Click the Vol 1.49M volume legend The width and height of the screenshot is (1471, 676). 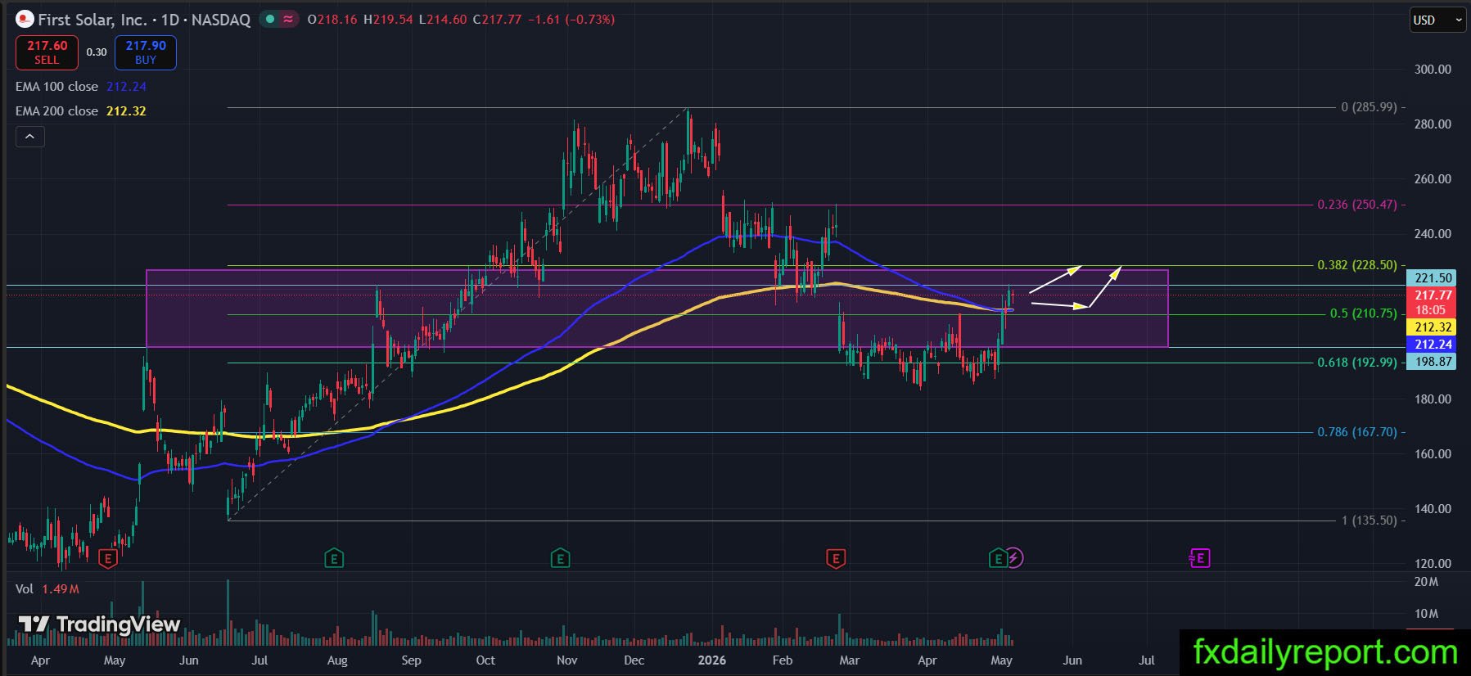[47, 589]
